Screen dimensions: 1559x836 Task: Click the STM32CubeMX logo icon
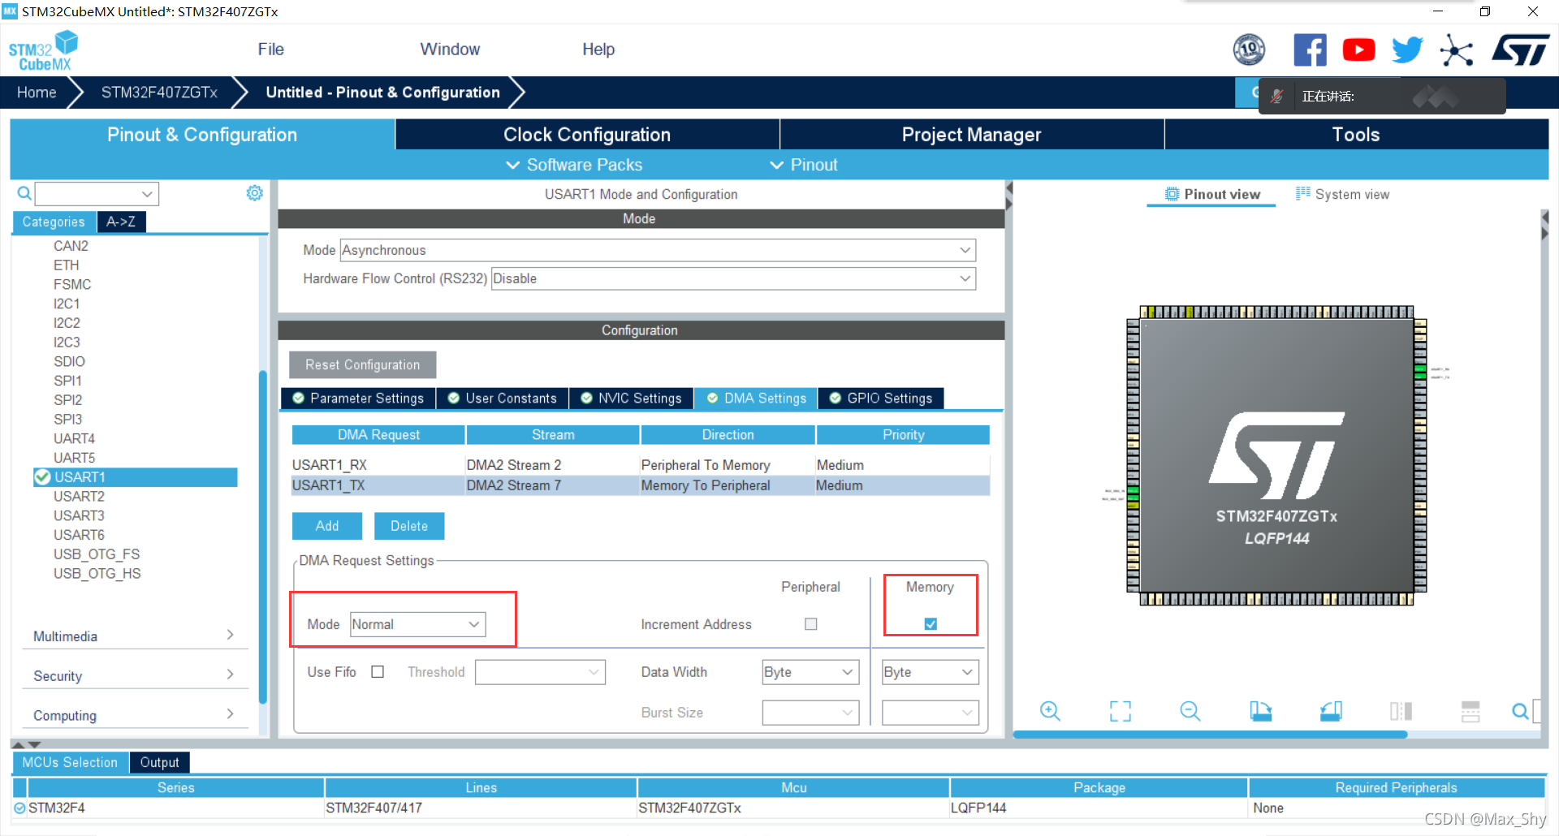43,50
